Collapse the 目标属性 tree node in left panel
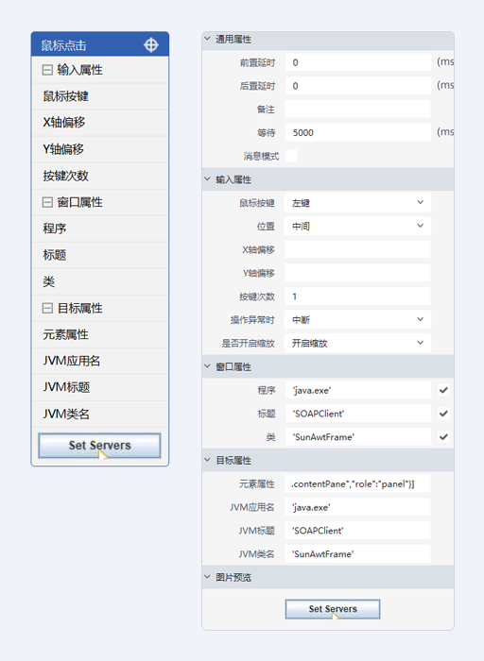The width and height of the screenshot is (484, 661). [x=47, y=308]
